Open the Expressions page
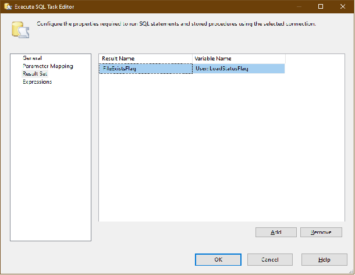The image size is (355, 275). 37,82
